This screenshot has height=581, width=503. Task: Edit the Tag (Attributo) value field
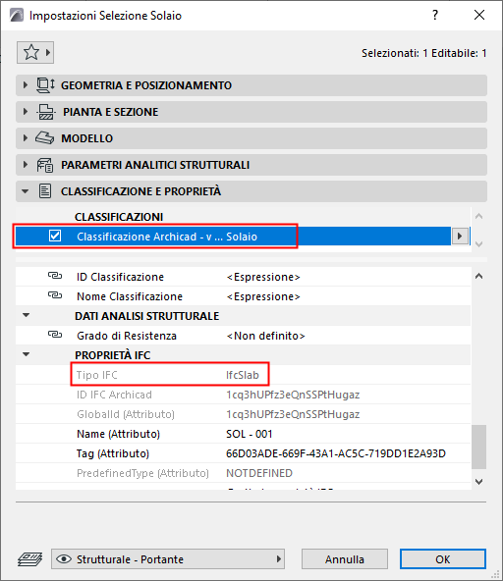[x=336, y=453]
